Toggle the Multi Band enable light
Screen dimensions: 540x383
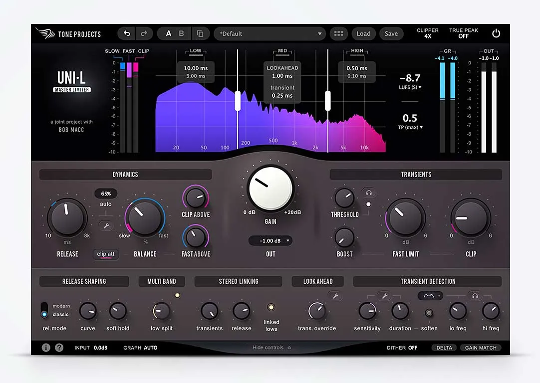pyautogui.click(x=177, y=295)
